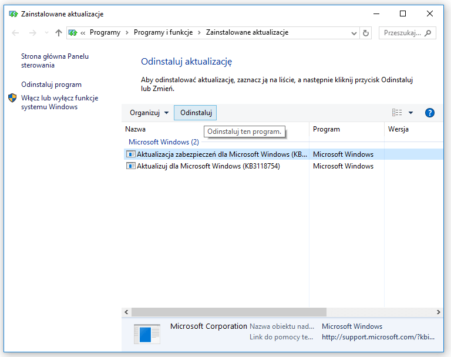
Task: Minimize the Zainstalowane aktualizacje window
Action: click(376, 14)
